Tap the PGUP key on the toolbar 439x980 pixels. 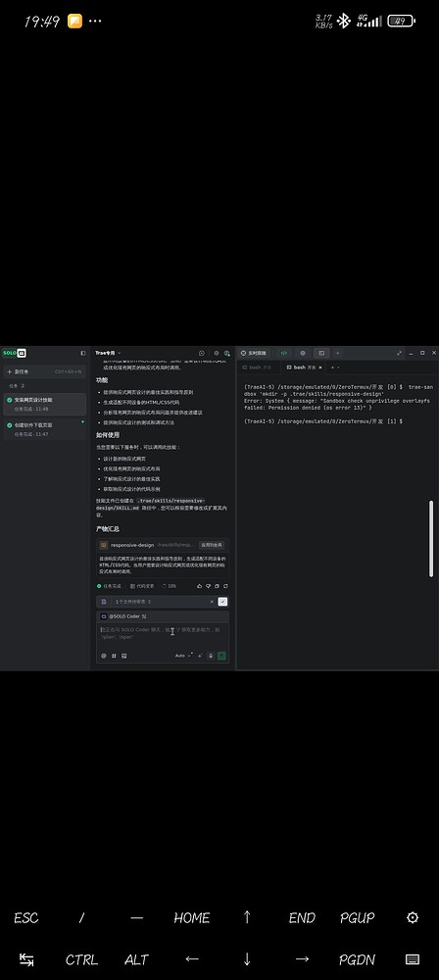pos(357,918)
